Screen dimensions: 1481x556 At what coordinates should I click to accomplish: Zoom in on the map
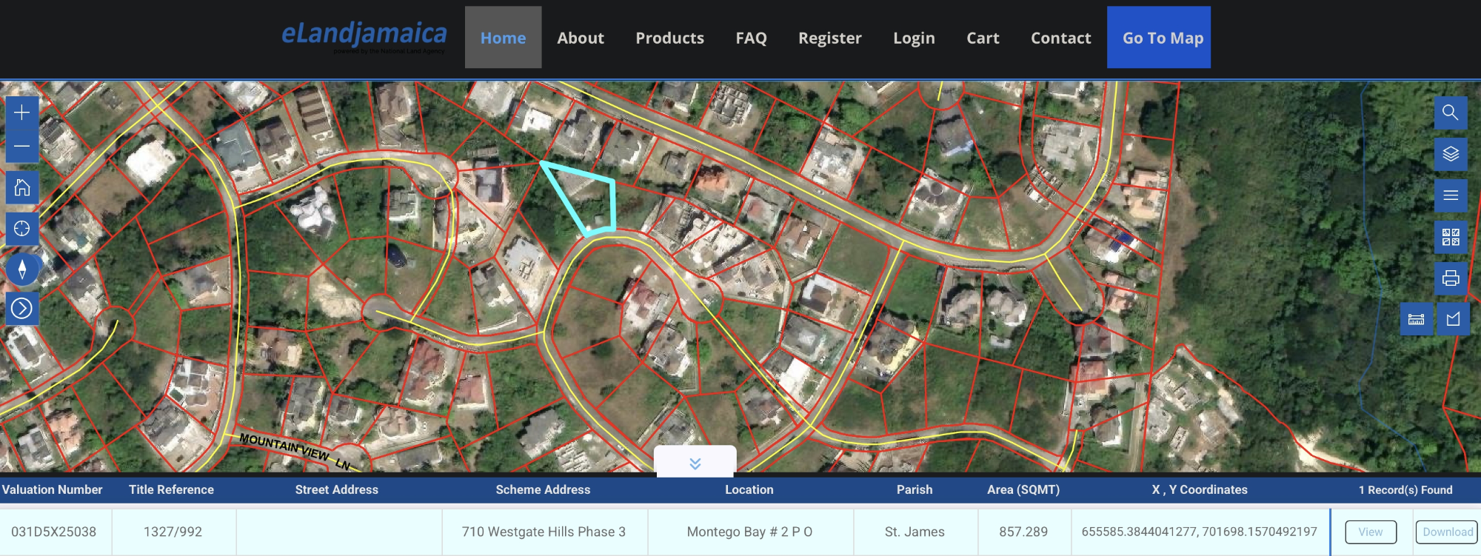click(22, 113)
